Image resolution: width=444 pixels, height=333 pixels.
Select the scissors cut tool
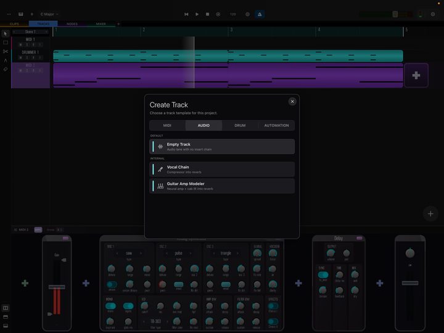point(6,51)
